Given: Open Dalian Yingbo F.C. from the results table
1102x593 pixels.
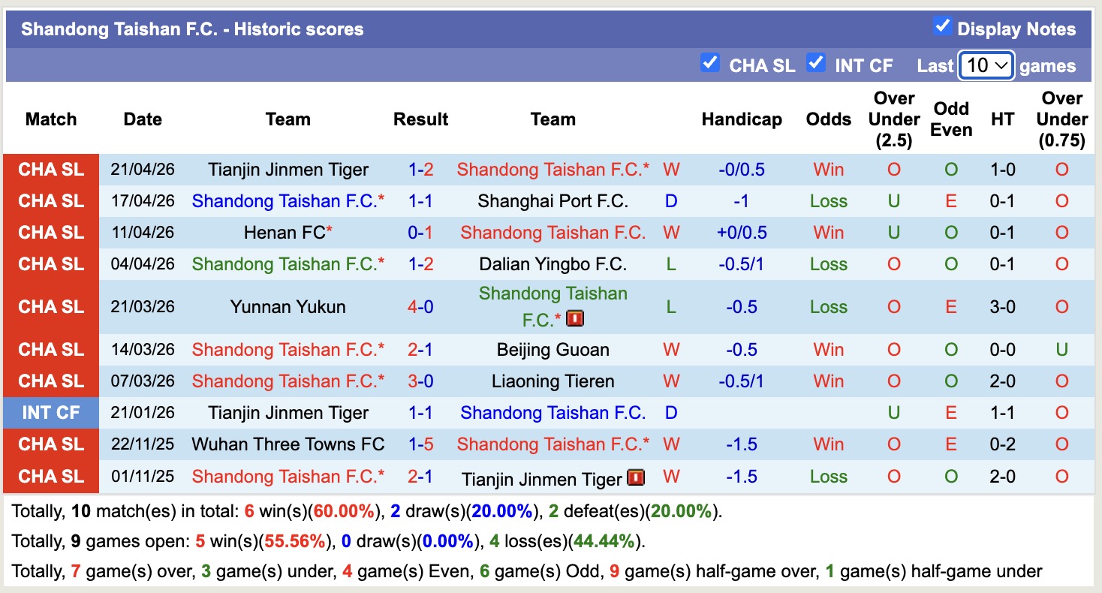Looking at the screenshot, I should 553,263.
